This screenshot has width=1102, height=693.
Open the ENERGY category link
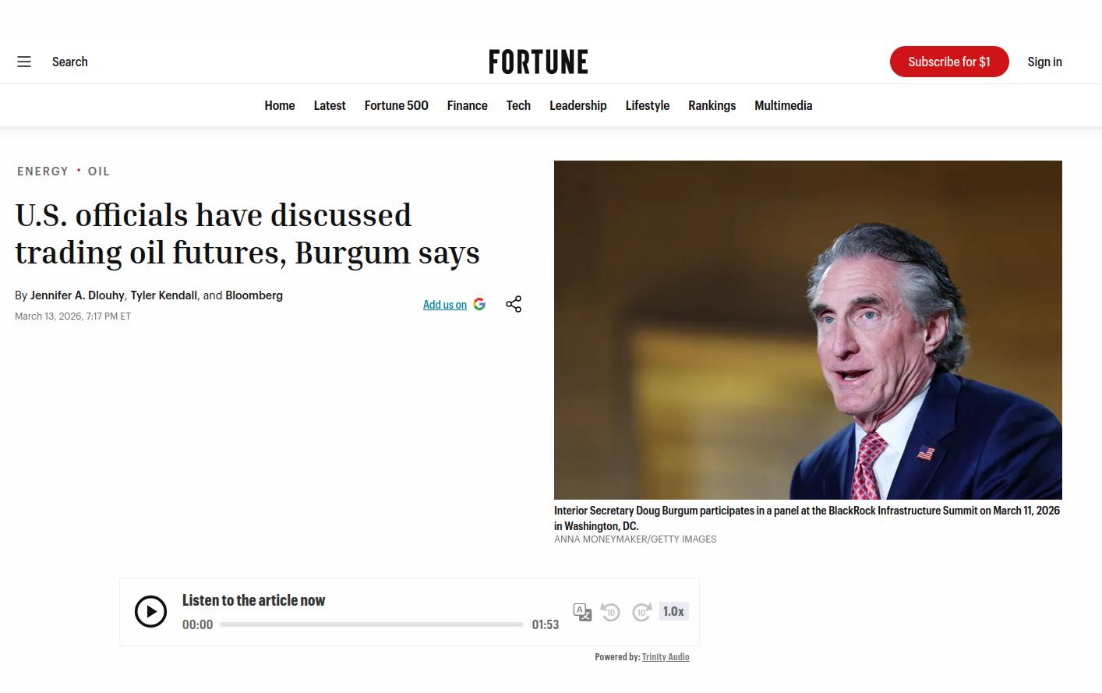tap(43, 171)
